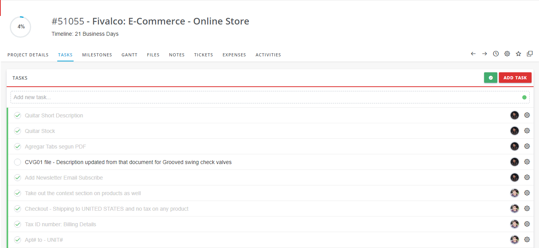Click green checkmark button beside ADD TASK
The height and width of the screenshot is (248, 539).
point(491,78)
